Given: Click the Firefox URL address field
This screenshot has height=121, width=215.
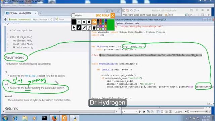Looking at the screenshot, I should pos(40,19).
